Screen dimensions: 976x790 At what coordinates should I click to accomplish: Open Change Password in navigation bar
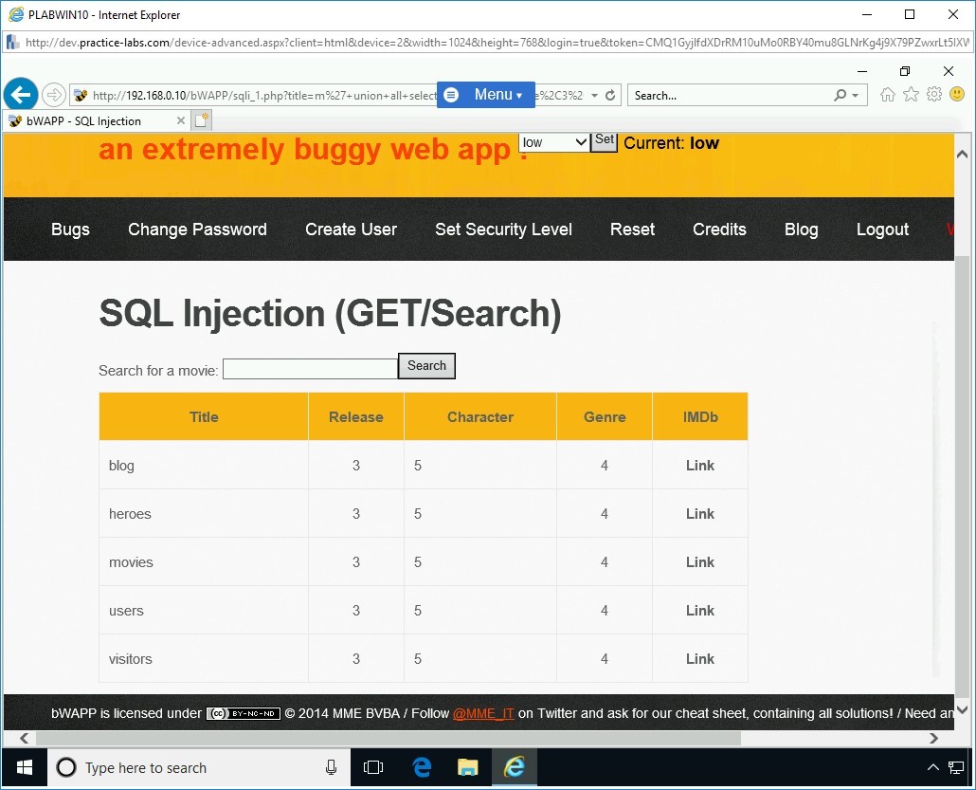point(197,230)
